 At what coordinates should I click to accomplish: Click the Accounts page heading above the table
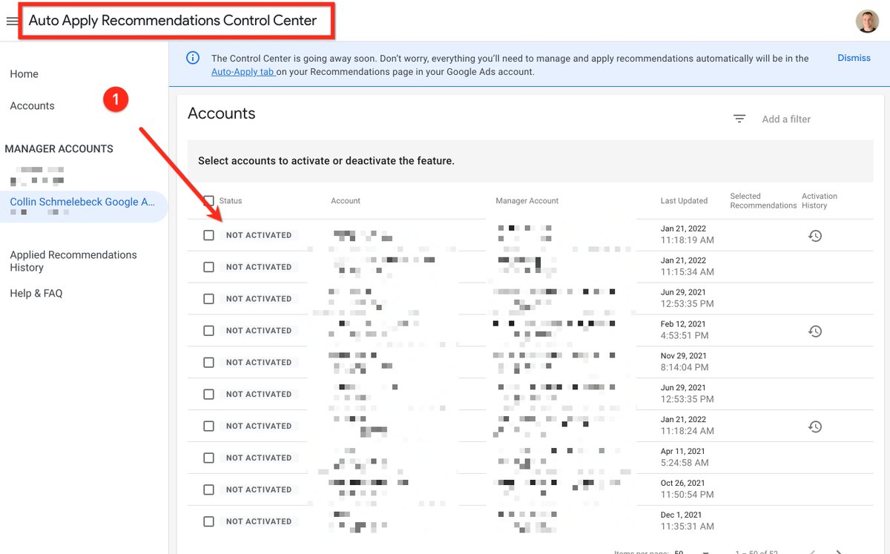[222, 113]
